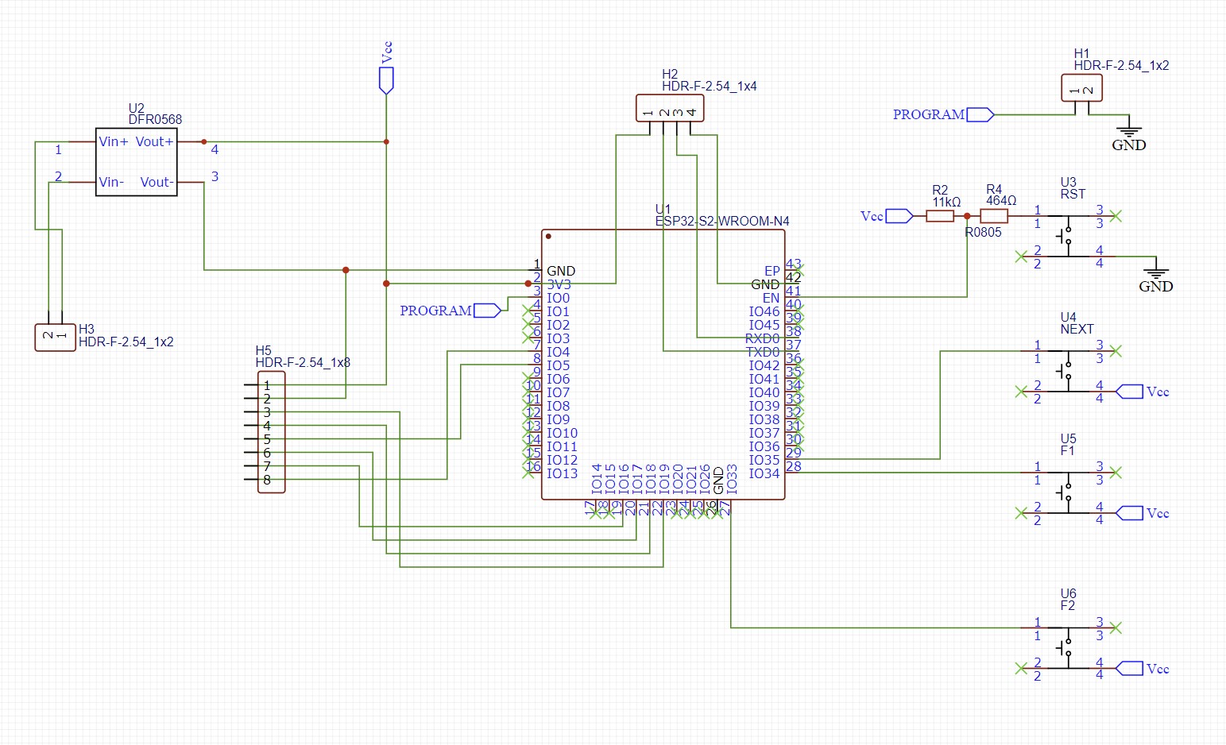
Task: Click the IO4 pin label on ESP32
Action: click(558, 352)
